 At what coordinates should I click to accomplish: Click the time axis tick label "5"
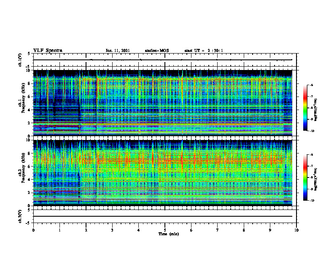(165, 230)
